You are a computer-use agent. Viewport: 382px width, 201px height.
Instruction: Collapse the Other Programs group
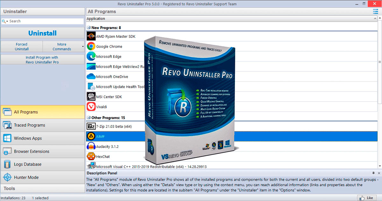click(x=89, y=118)
